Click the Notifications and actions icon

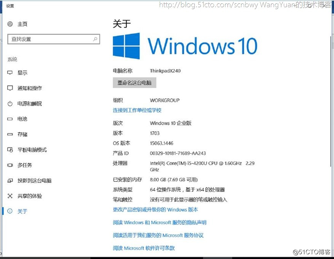tap(10, 88)
